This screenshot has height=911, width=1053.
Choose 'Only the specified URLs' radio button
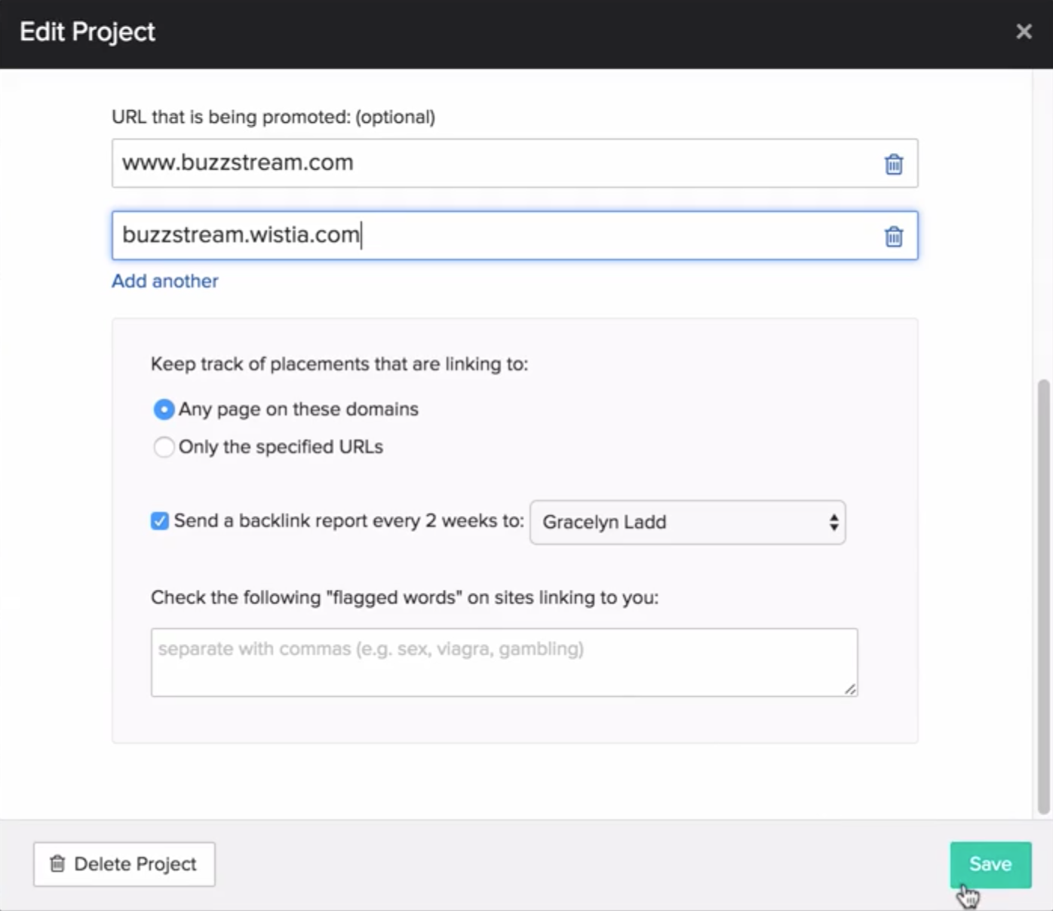(164, 447)
